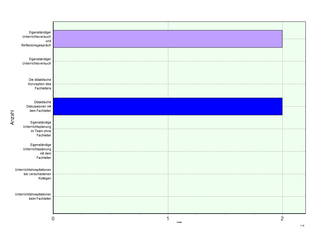This screenshot has width=315, height=236.
Task: Select the 'N (2)' note at bottom right
Action: point(302,226)
